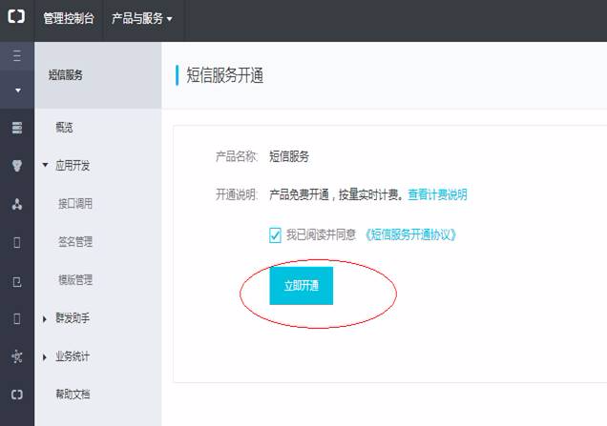Image resolution: width=607 pixels, height=426 pixels.
Task: Open the 产品与服务 dropdown menu
Action: tap(142, 19)
